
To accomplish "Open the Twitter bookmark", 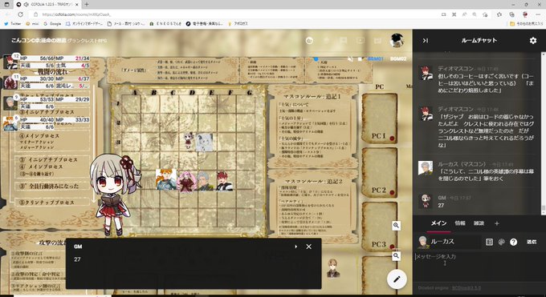I will point(13,24).
